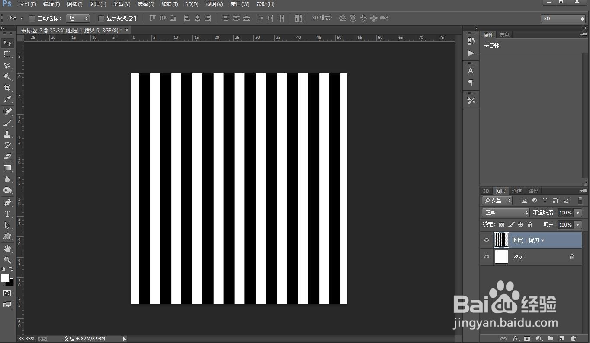
Task: Hide the 背景 layer
Action: pyautogui.click(x=487, y=257)
